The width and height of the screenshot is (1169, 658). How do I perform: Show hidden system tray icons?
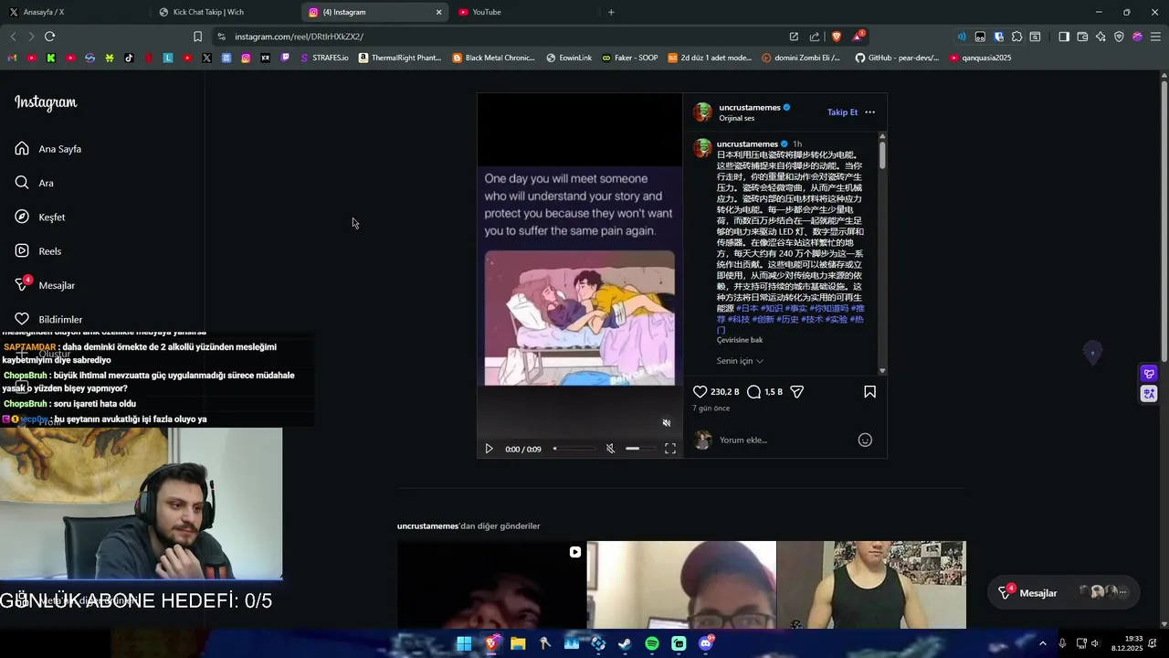coord(1043,643)
